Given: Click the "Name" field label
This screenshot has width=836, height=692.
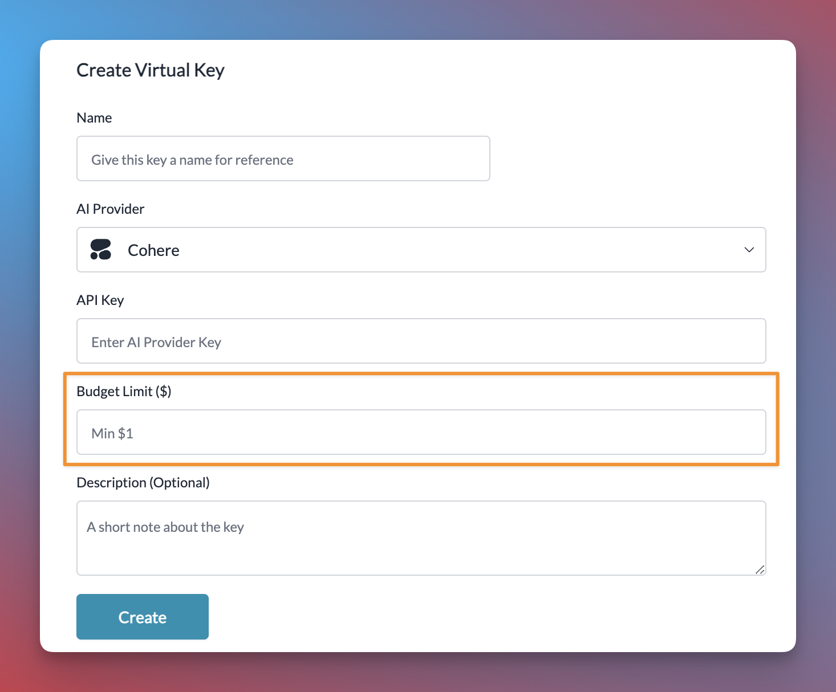Looking at the screenshot, I should (x=94, y=118).
